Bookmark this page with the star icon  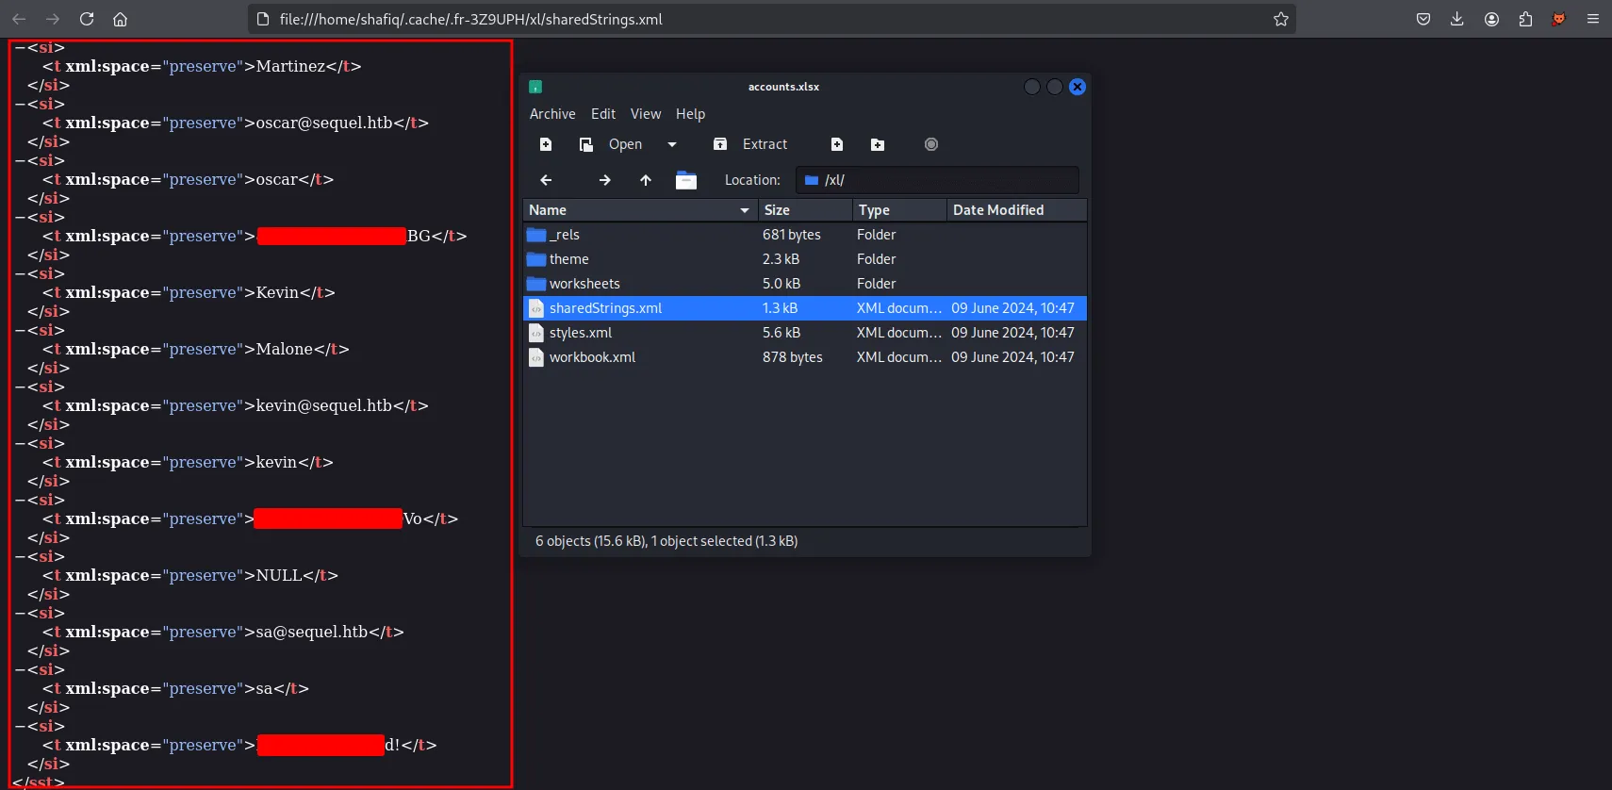pos(1281,19)
